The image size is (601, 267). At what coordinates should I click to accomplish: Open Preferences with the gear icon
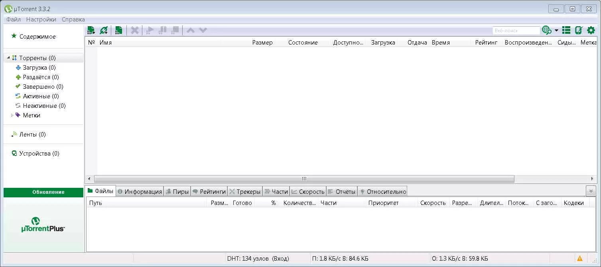(x=591, y=30)
